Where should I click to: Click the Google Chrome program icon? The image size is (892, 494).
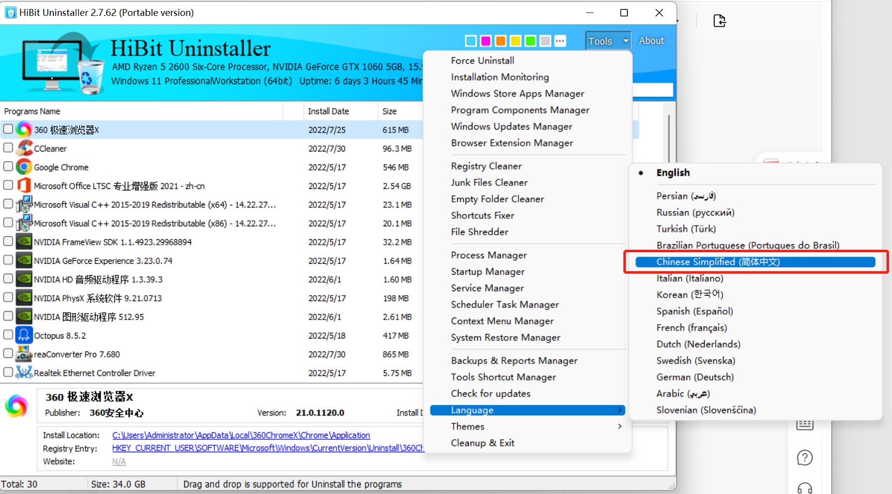click(24, 166)
